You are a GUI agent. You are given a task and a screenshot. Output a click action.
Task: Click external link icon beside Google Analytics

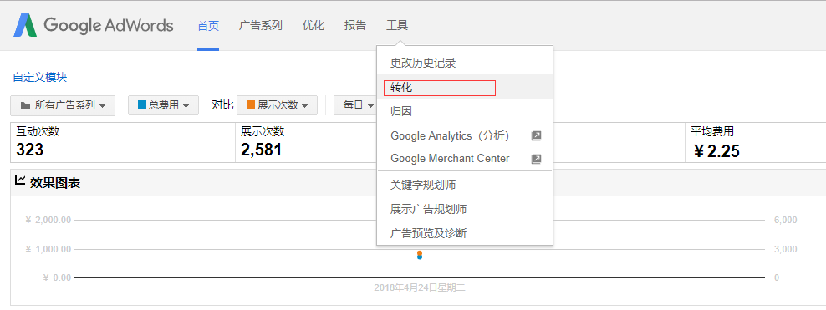click(536, 136)
